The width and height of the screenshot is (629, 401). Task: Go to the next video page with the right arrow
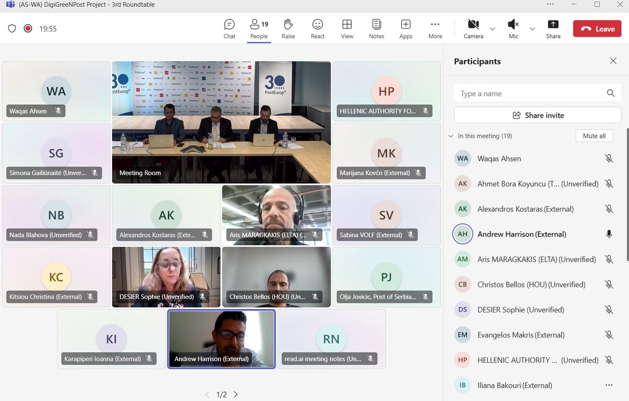pyautogui.click(x=235, y=394)
